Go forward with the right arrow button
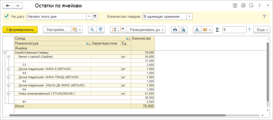Screen dimensions: 273x120 [17, 6]
